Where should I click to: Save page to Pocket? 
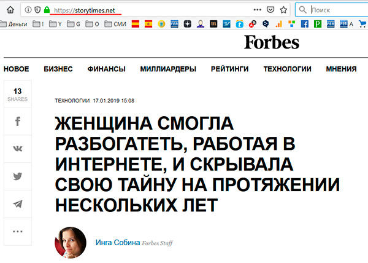[x=270, y=10]
